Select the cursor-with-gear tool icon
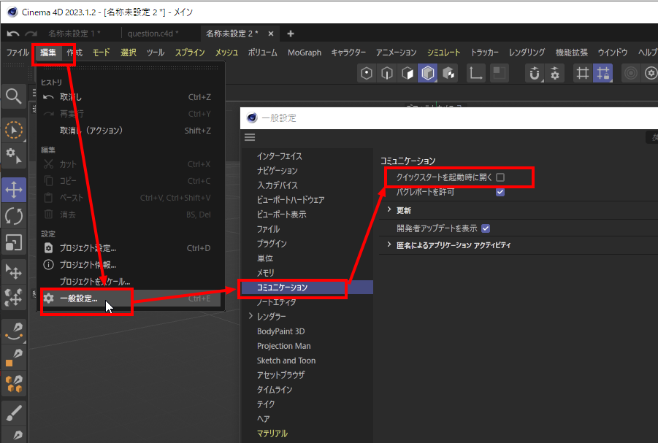Screen dimensions: 658x443 point(13,156)
